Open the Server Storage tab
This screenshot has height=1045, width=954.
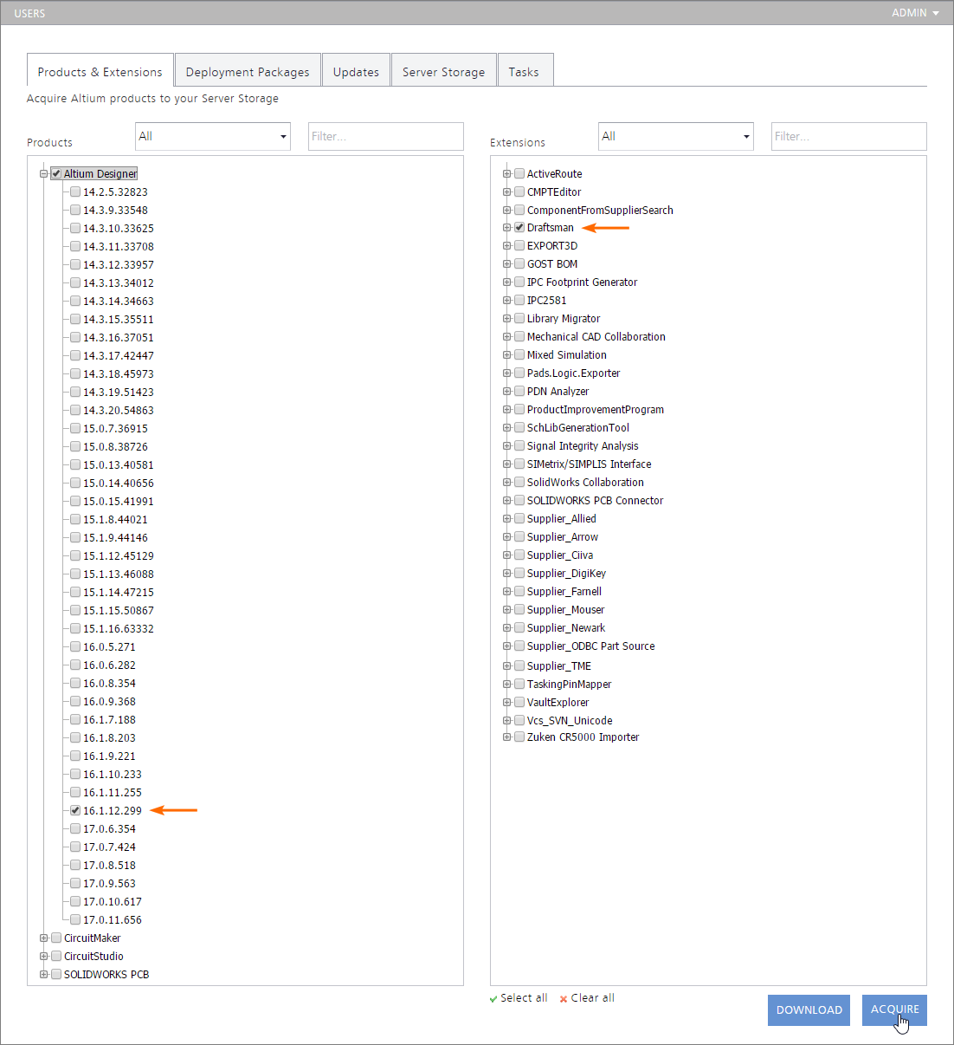point(443,72)
